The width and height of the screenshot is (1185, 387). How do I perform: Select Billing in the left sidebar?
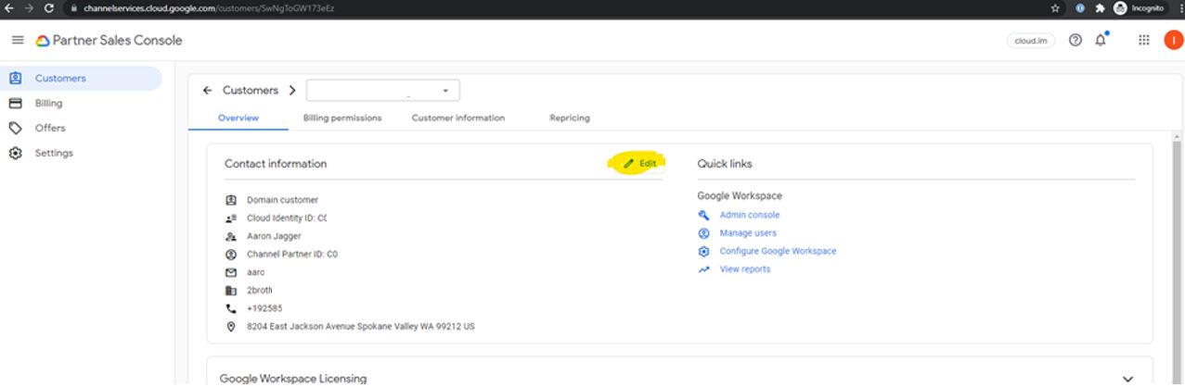(48, 104)
